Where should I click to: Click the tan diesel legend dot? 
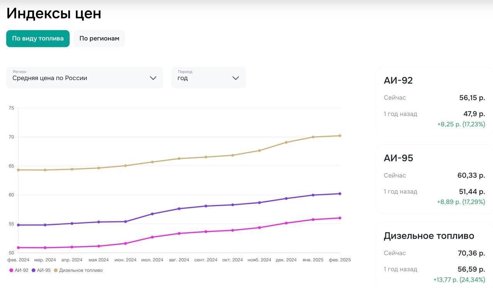pyautogui.click(x=55, y=270)
